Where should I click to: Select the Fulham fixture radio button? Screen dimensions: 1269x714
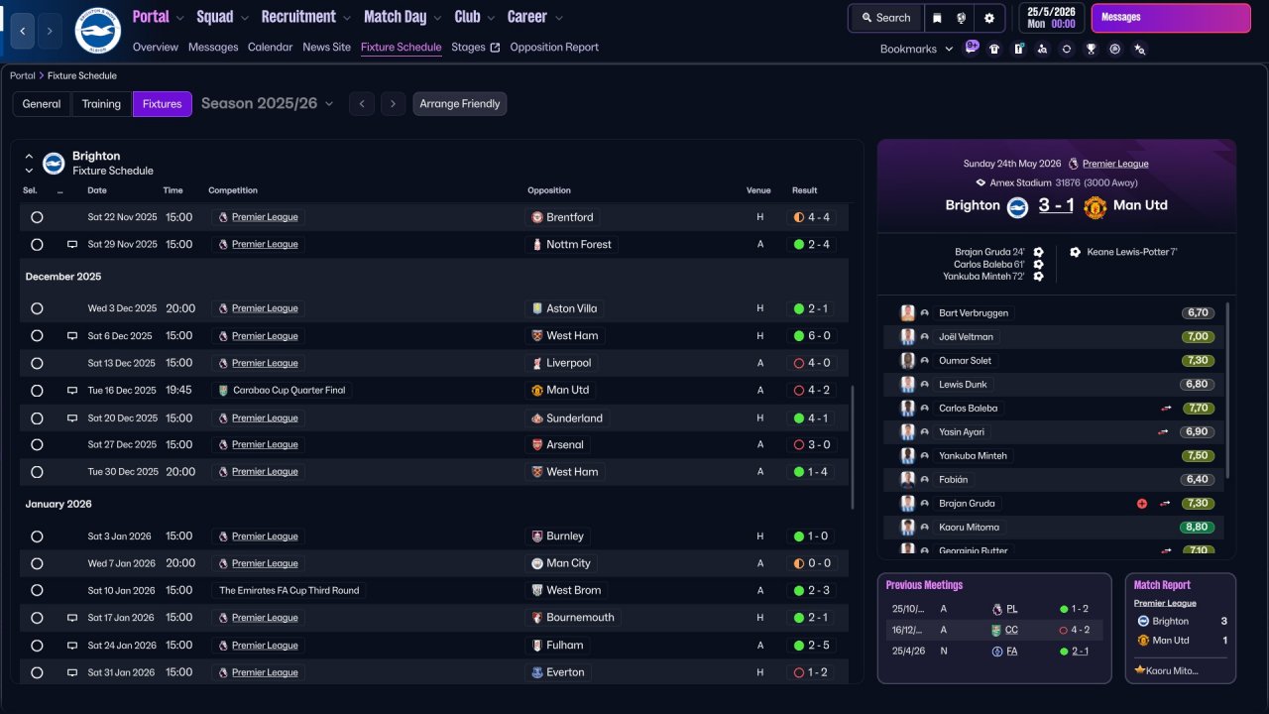(x=37, y=646)
